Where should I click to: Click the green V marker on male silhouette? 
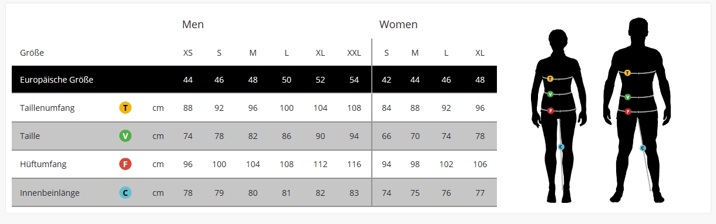[628, 97]
